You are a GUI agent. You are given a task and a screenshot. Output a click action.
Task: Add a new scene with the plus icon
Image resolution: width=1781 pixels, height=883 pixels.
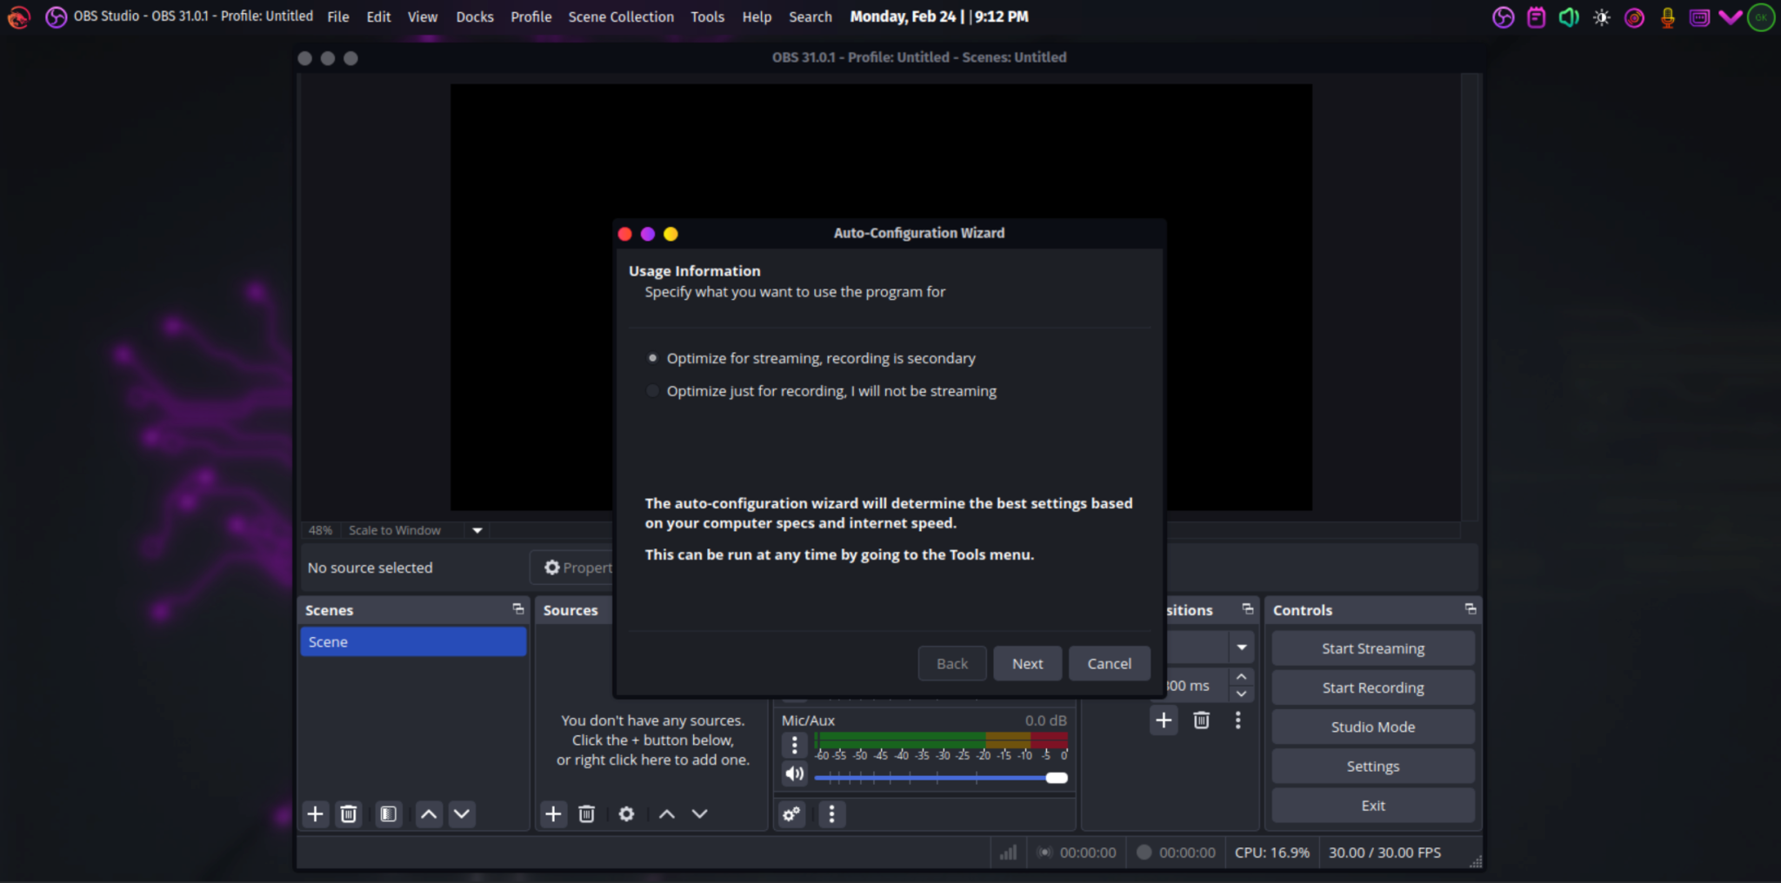coord(315,813)
